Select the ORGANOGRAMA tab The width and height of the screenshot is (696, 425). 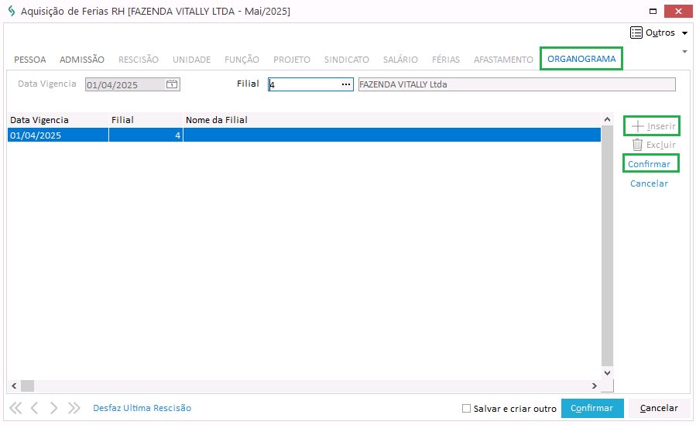click(x=581, y=59)
